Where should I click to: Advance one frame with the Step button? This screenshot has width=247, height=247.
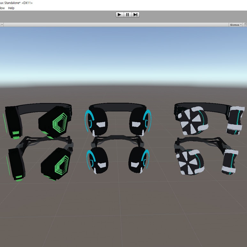135,15
